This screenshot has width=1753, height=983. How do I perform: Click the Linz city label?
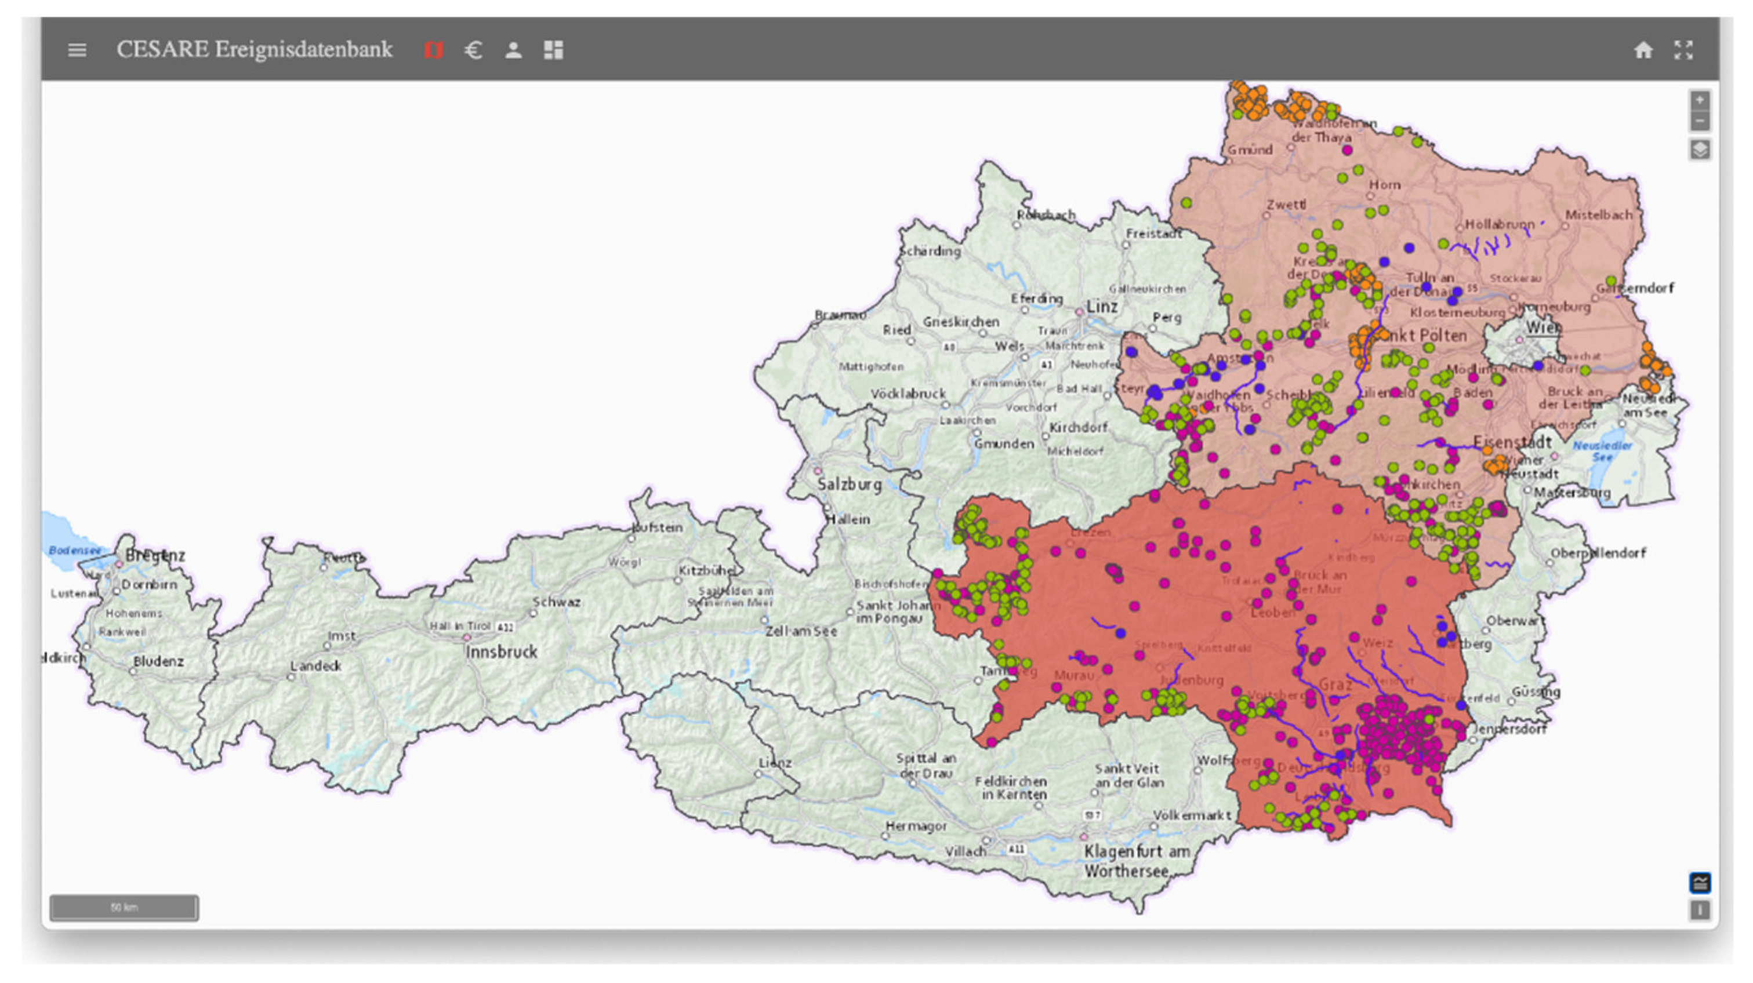coord(1102,307)
